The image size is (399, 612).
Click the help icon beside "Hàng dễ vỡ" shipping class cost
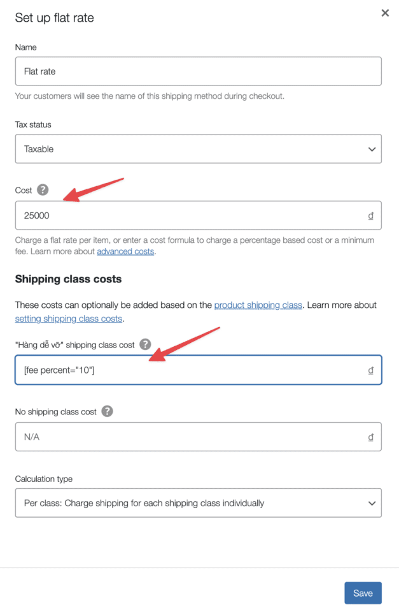coord(145,344)
